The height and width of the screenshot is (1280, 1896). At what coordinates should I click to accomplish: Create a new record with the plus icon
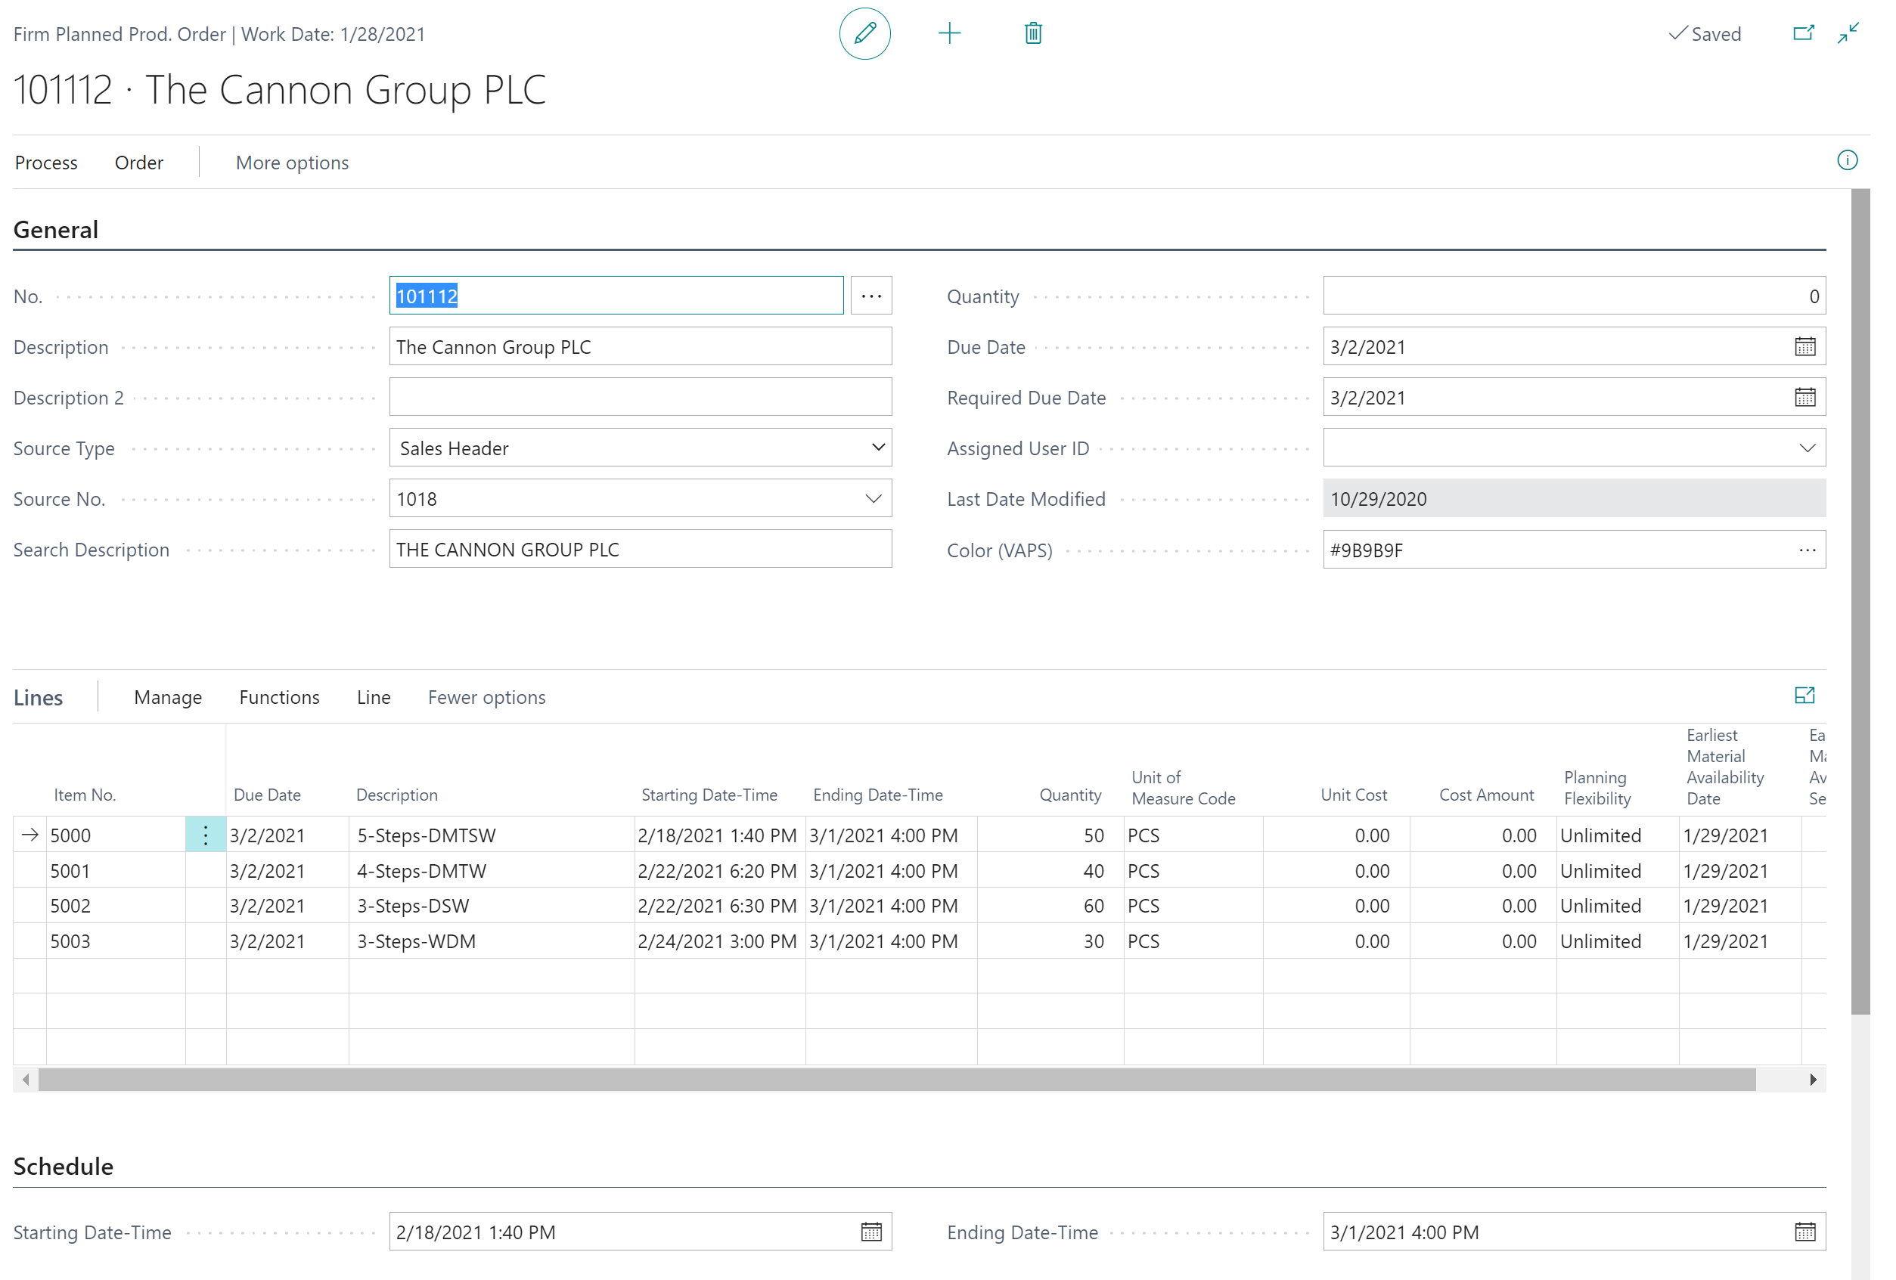pos(950,33)
